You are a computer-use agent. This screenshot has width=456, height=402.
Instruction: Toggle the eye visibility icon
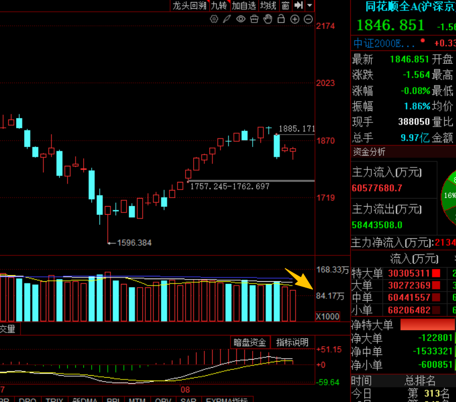click(241, 19)
